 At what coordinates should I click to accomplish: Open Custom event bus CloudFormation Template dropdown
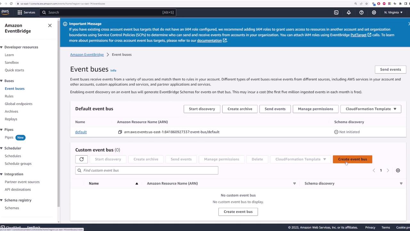pos(300,159)
